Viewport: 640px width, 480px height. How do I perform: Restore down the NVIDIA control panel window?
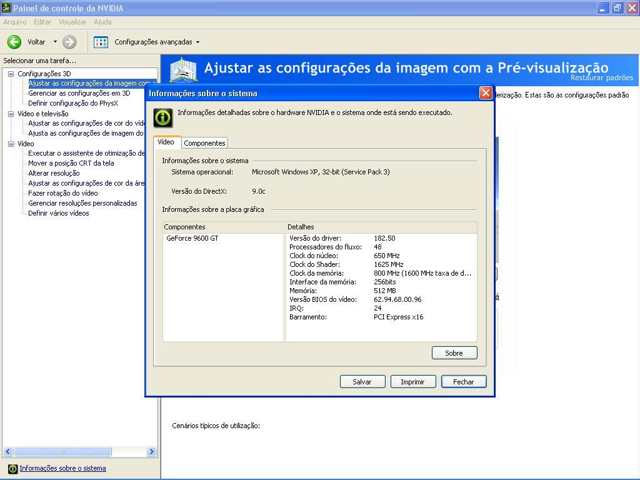(x=617, y=7)
